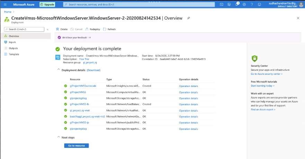Image resolution: width=305 pixels, height=159 pixels.
Task: Click the Correlation ID value
Action: point(183,59)
